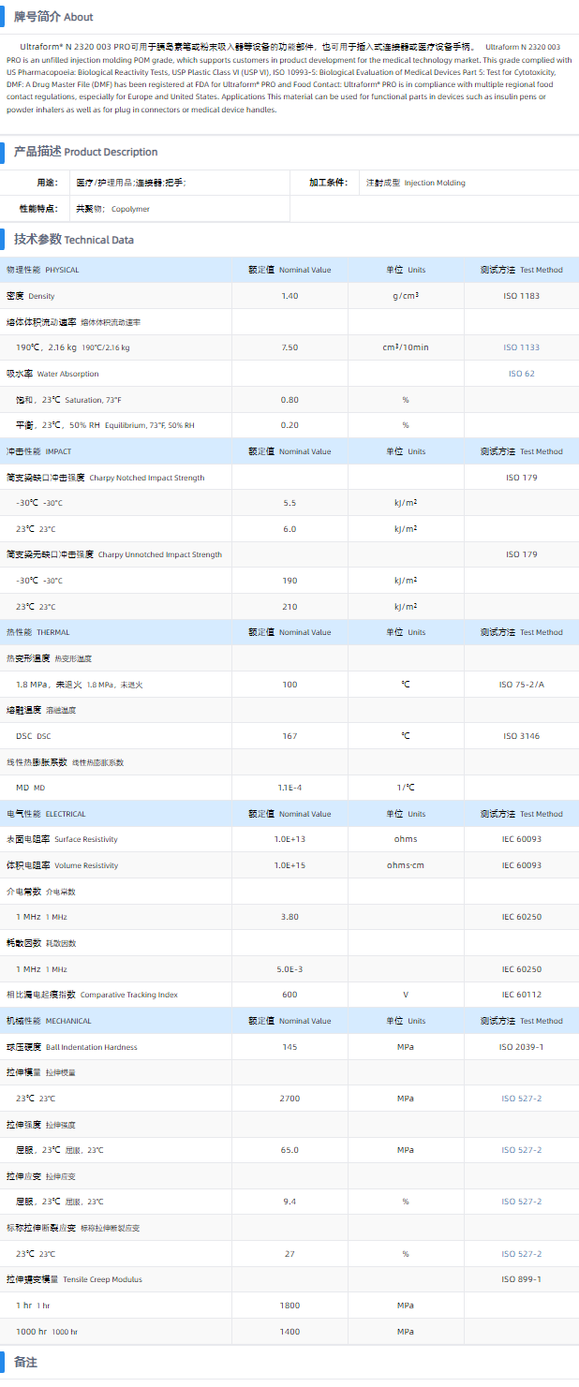The height and width of the screenshot is (1387, 579).
Task: Click the 牌号简介 About section heading
Action: [x=53, y=17]
